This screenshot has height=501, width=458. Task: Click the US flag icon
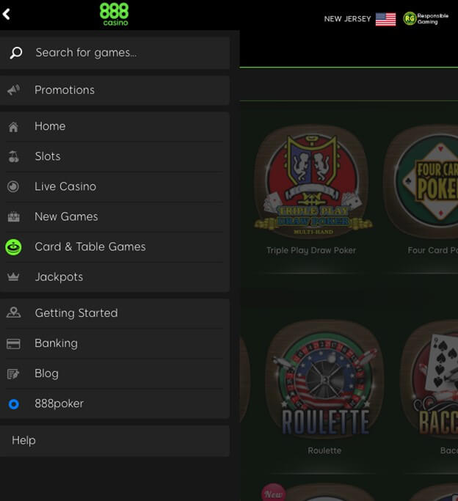385,19
